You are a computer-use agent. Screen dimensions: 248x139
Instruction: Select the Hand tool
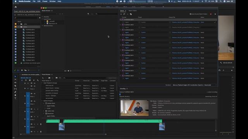tap(15, 95)
